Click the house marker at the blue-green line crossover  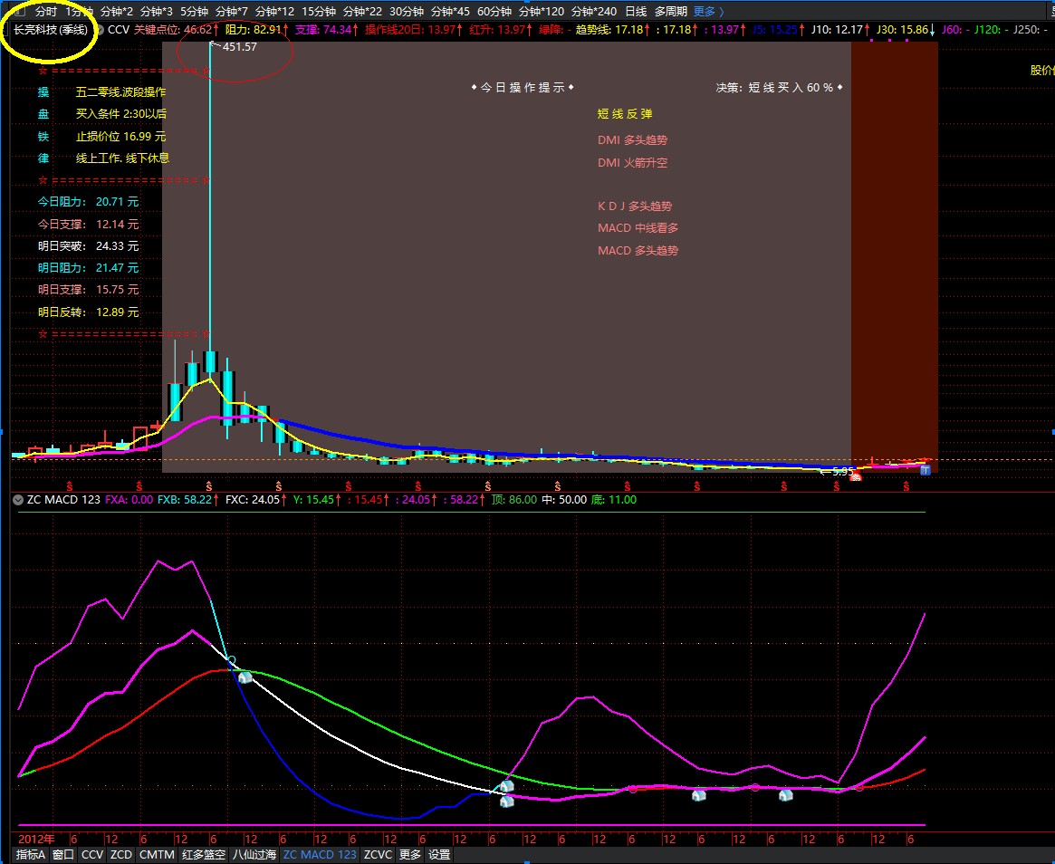tap(245, 677)
